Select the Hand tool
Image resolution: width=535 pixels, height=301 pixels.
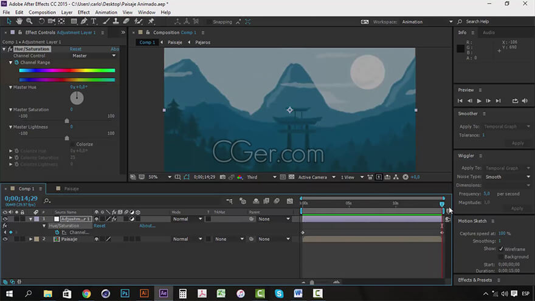(19, 21)
